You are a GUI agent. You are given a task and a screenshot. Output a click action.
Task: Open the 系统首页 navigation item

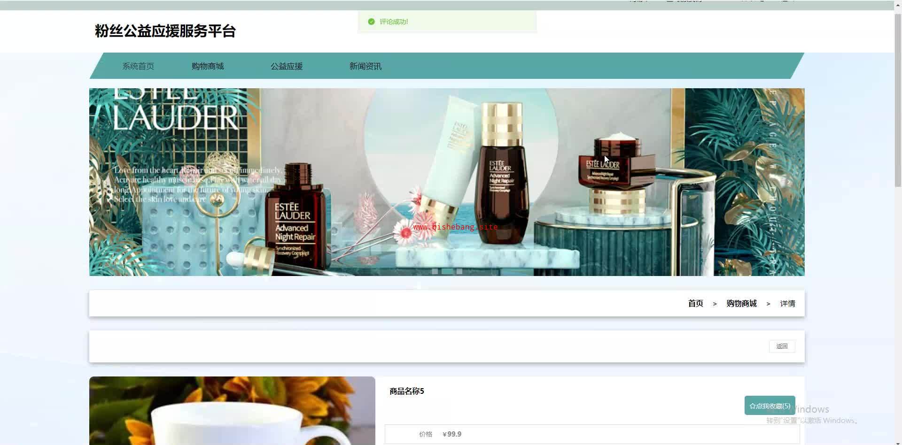coord(138,66)
